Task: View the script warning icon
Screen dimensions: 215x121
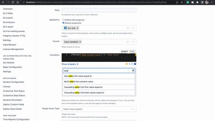Action: (x=127, y=64)
